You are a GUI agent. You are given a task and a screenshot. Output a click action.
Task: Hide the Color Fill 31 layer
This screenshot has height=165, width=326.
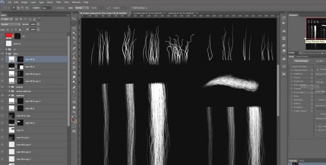tap(2, 67)
